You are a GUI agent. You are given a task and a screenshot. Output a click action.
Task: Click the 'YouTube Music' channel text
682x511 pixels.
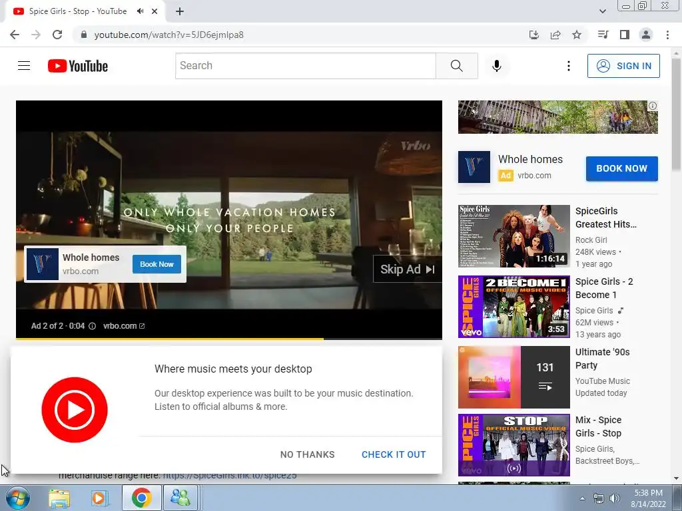pos(602,381)
